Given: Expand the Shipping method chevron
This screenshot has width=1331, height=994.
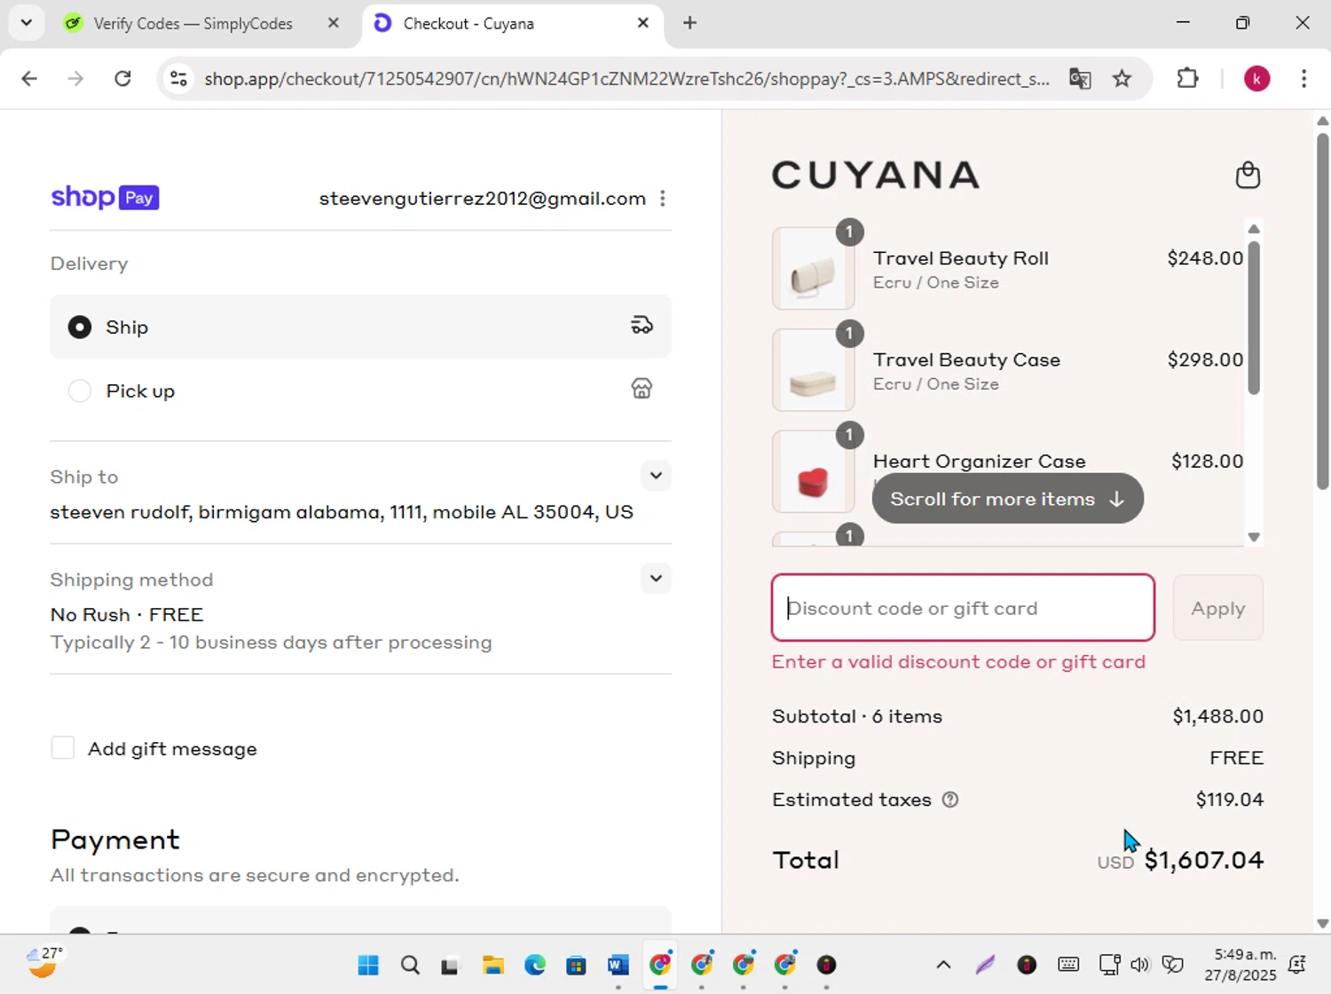Looking at the screenshot, I should click(656, 579).
